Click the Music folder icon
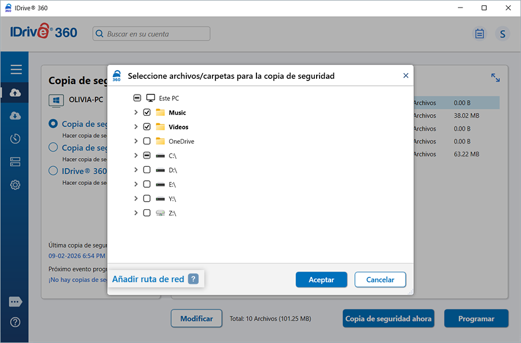This screenshot has width=521, height=343. (160, 112)
